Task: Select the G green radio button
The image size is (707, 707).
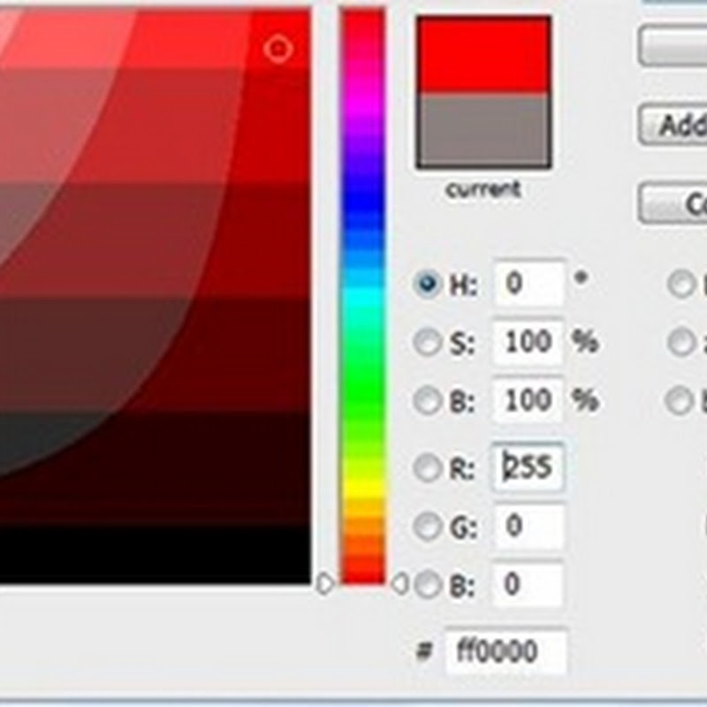Action: [x=427, y=526]
